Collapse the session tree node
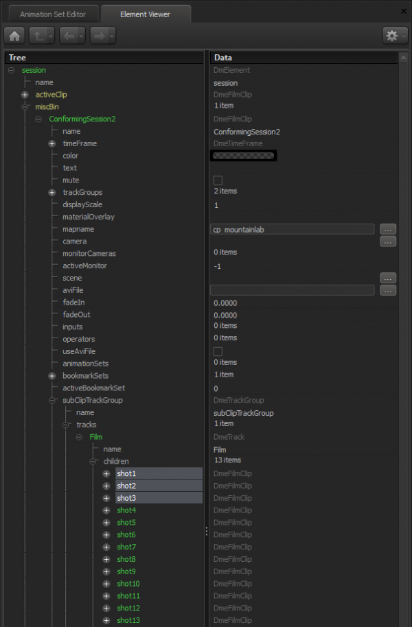Image resolution: width=412 pixels, height=627 pixels. pyautogui.click(x=10, y=69)
